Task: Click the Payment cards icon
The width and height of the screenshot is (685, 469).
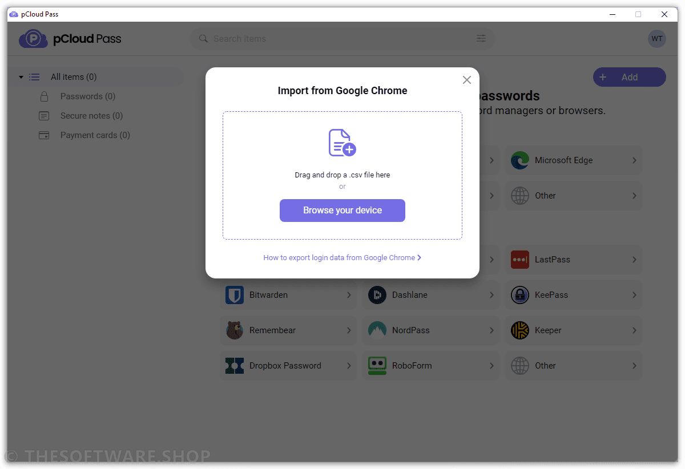Action: 44,135
